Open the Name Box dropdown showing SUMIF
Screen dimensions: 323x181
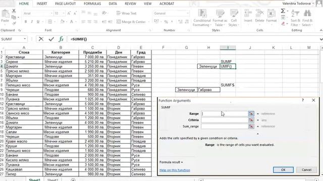click(x=25, y=39)
